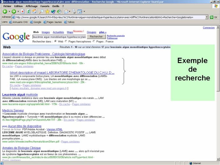Open the Edition menu
This screenshot has height=165, width=220.
[19, 6]
